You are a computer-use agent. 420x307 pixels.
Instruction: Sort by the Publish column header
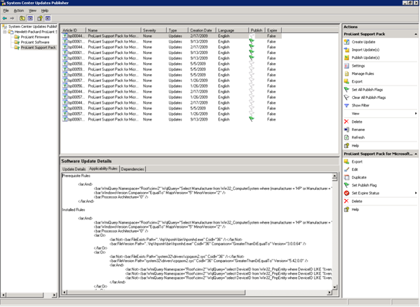(x=257, y=30)
